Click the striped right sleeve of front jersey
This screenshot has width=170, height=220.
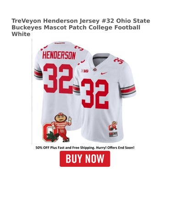(128, 90)
